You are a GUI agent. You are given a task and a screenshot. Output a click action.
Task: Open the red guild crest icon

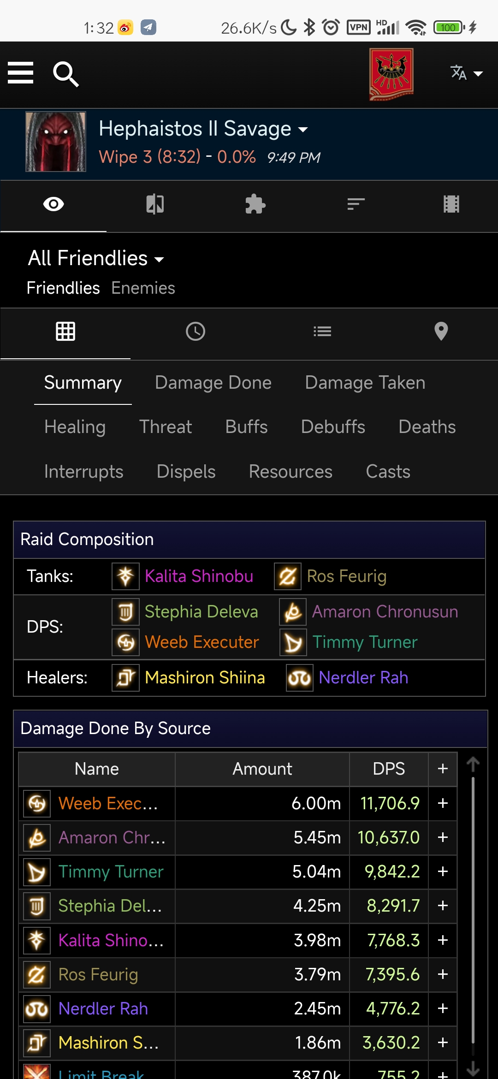tap(391, 74)
